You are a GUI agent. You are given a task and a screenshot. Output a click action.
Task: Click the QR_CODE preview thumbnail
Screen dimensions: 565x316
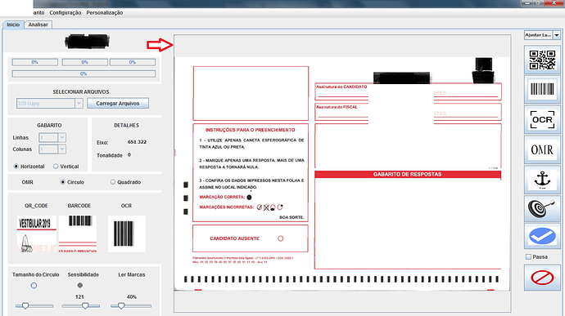point(36,234)
